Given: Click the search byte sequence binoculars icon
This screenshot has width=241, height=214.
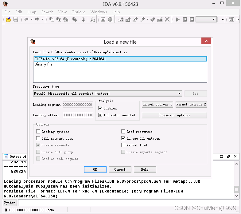Looking at the screenshot, I should [x=66, y=19].
